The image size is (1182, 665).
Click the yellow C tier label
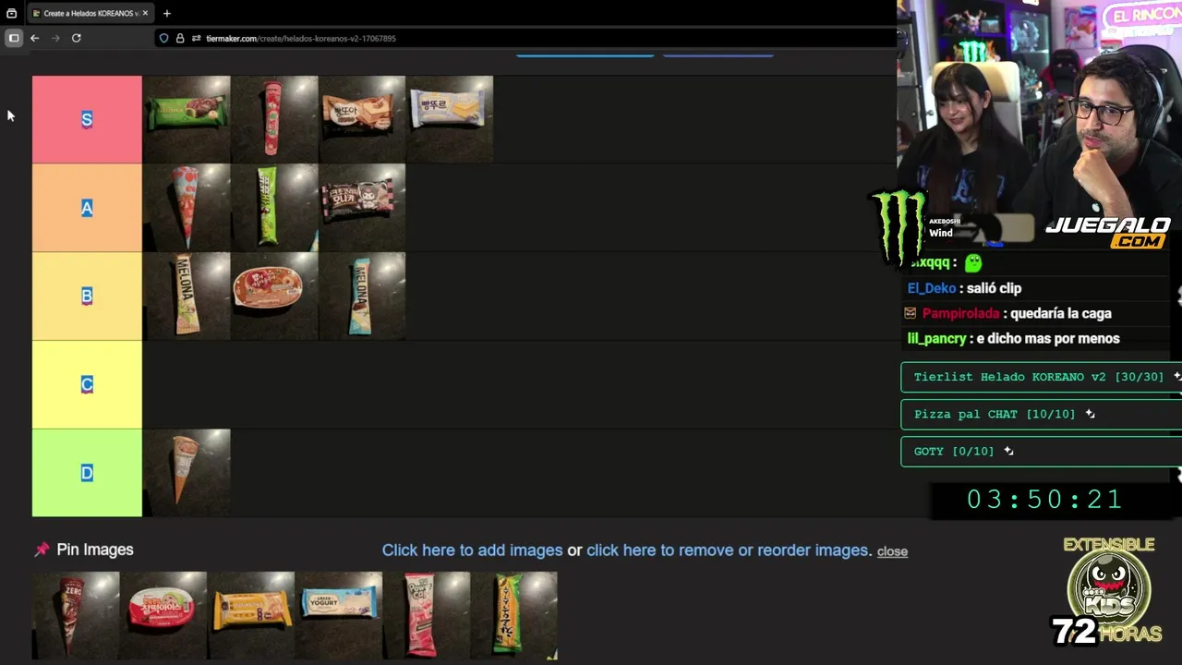coord(87,384)
